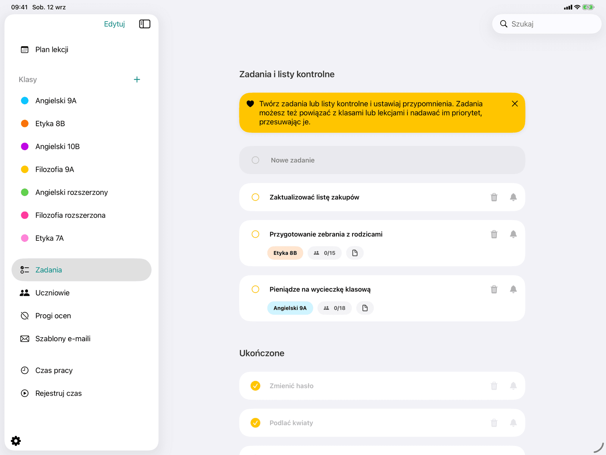Toggle the sidebar panel icon
Image resolution: width=606 pixels, height=455 pixels.
145,24
